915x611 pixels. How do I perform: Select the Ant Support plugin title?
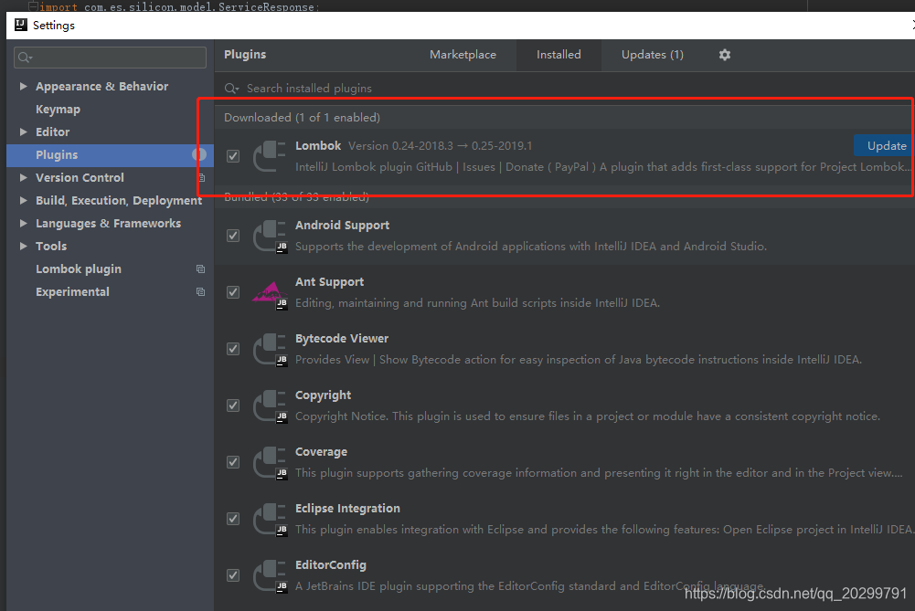[x=329, y=281]
